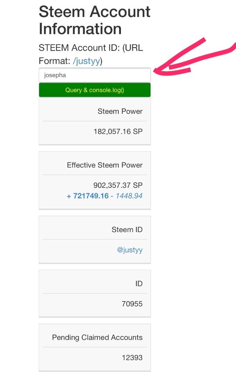Image resolution: width=236 pixels, height=376 pixels.
Task: Select the 902,357.37 SP value
Action: click(118, 185)
